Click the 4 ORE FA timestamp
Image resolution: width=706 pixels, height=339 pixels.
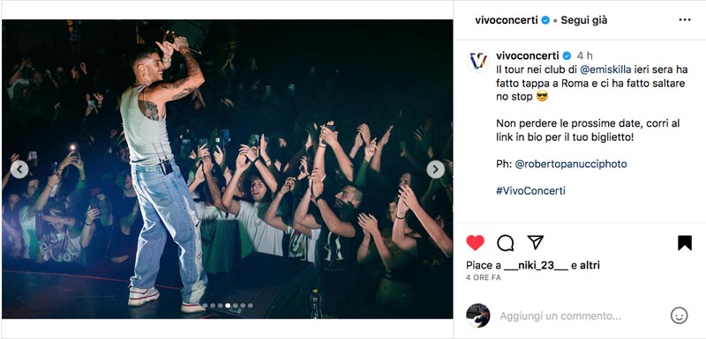483,278
